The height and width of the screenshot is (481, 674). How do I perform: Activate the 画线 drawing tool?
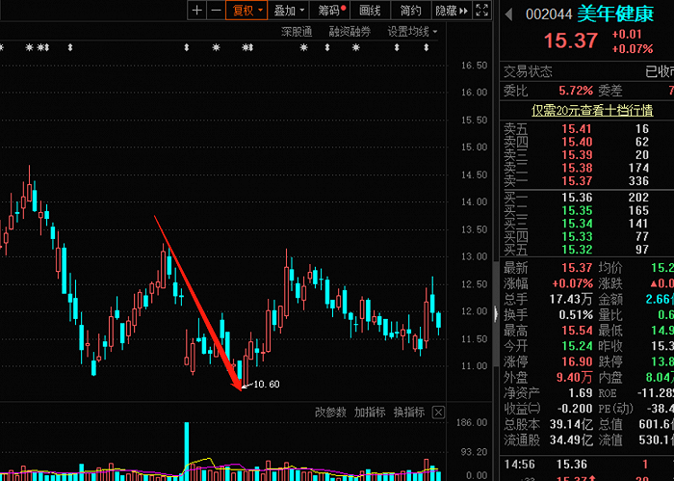[x=370, y=11]
